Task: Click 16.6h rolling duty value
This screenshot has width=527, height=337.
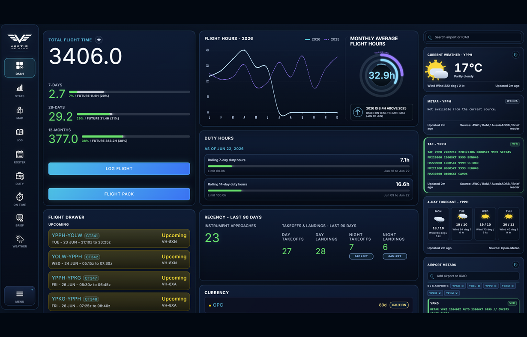Action: [402, 184]
